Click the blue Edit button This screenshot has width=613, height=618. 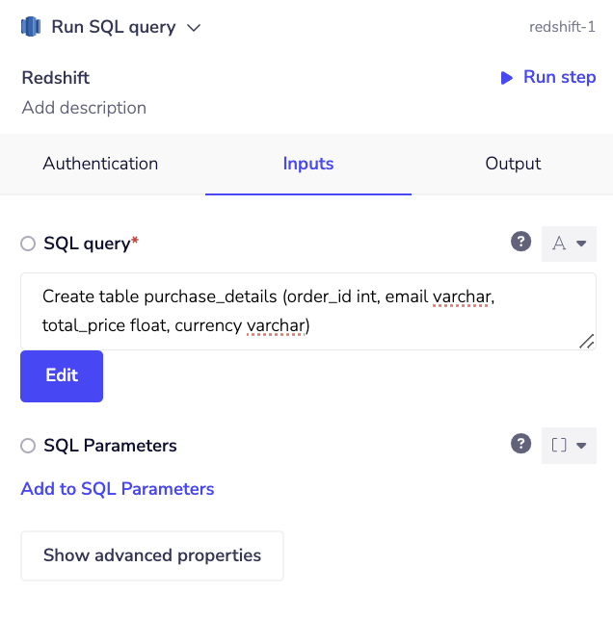[62, 375]
